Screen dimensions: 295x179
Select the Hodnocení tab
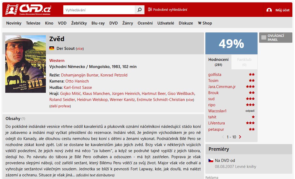click(219, 62)
